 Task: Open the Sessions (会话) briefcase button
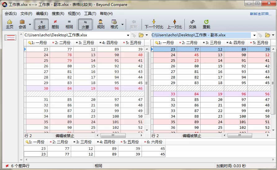22,24
